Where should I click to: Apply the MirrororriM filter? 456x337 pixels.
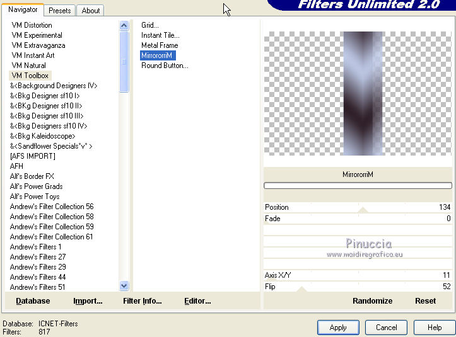(x=338, y=328)
